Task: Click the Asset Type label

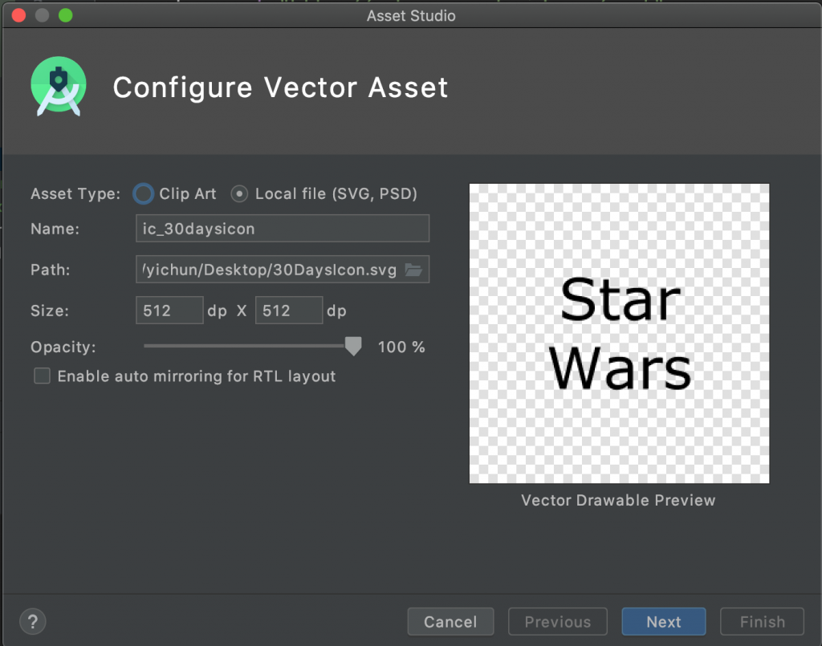Action: coord(75,194)
